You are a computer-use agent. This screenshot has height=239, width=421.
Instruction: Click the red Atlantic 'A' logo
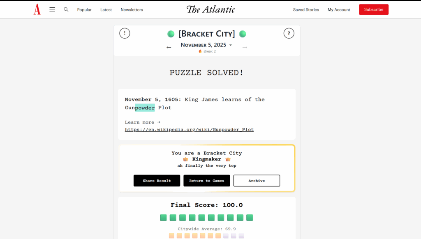pos(37,9)
